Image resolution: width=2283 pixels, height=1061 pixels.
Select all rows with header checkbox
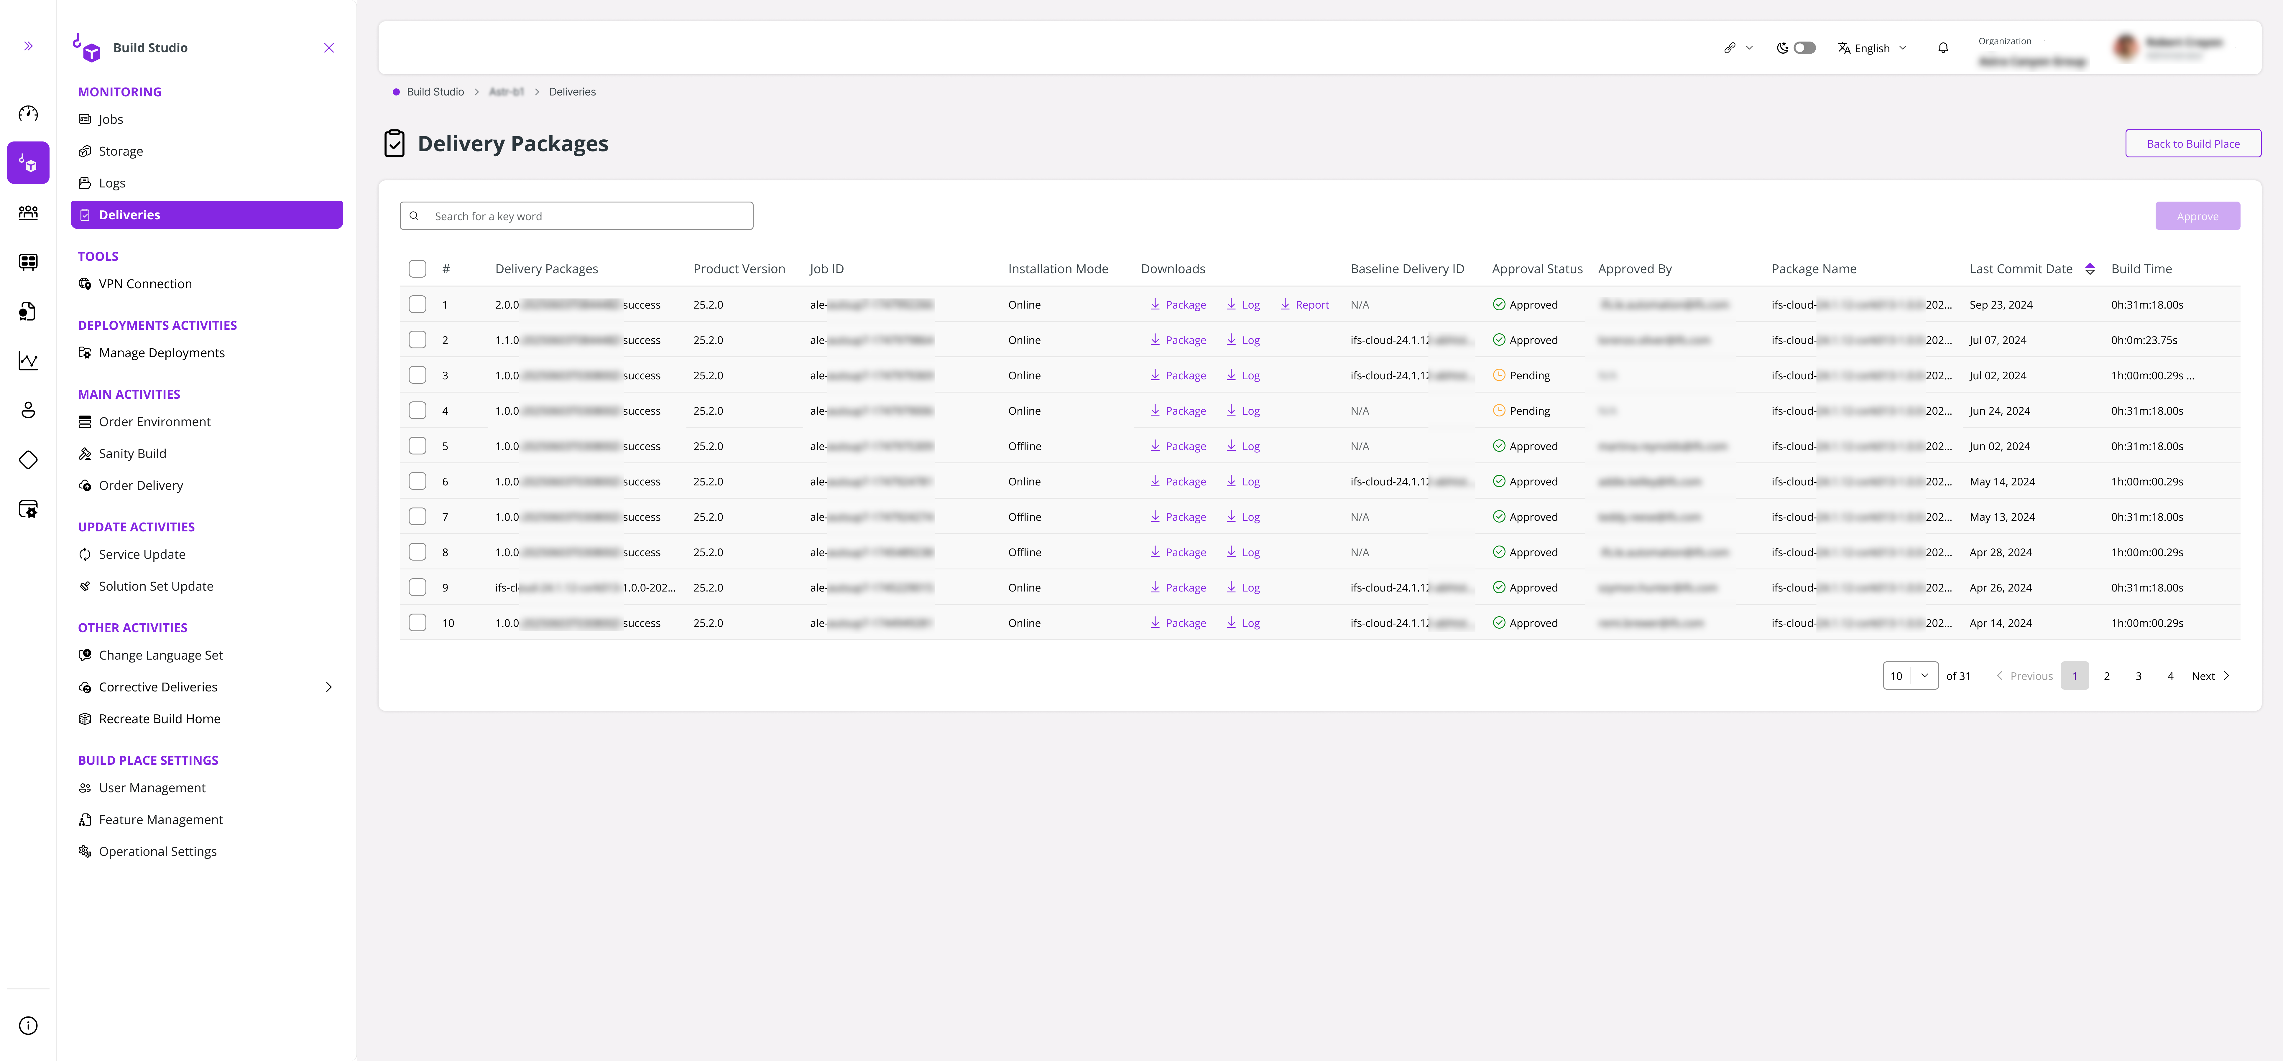418,269
